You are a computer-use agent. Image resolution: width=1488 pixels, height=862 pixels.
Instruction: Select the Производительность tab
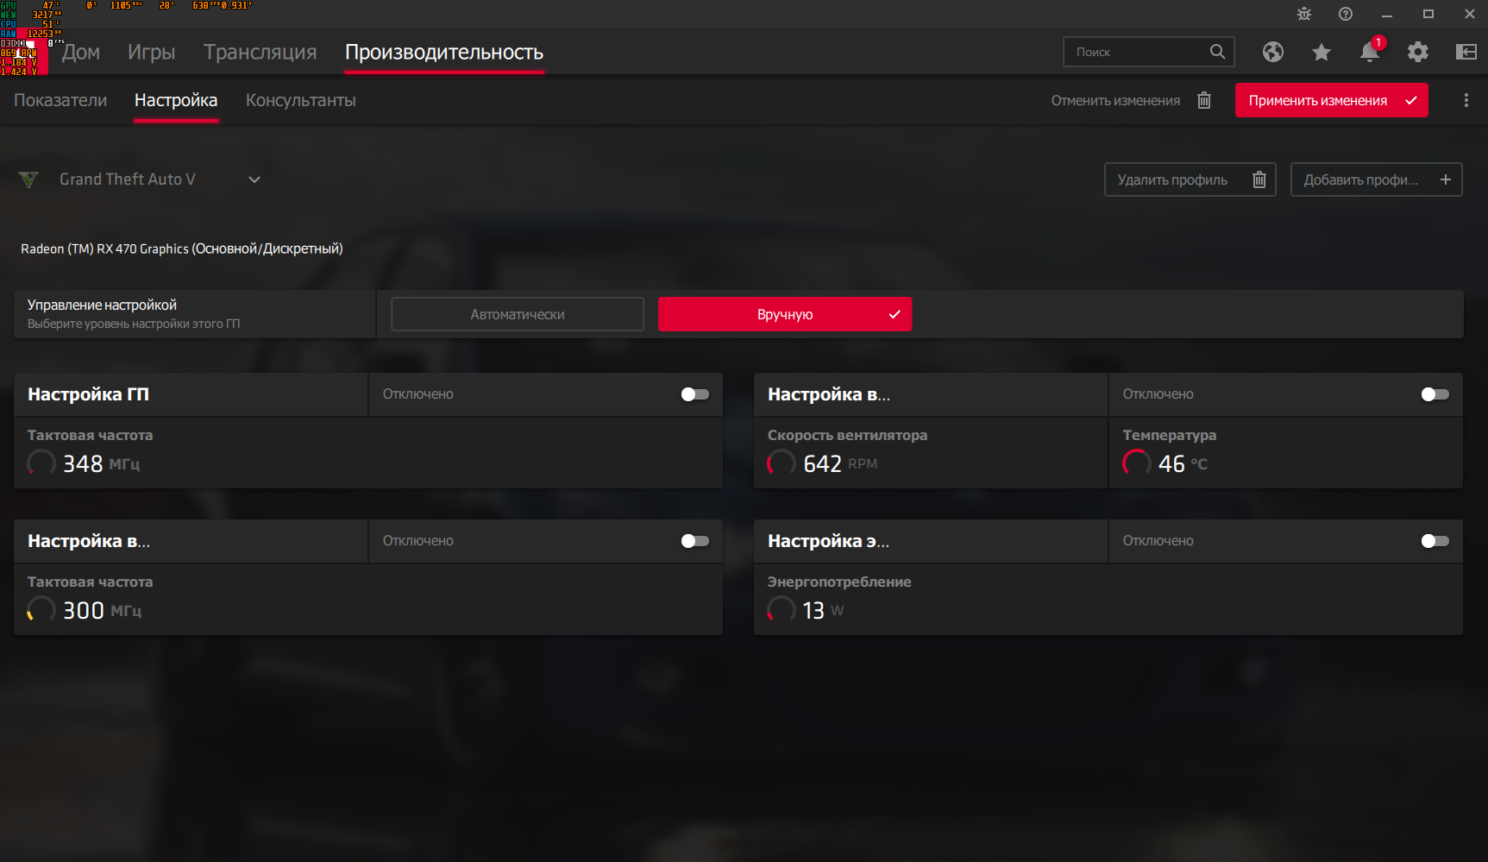coord(444,52)
